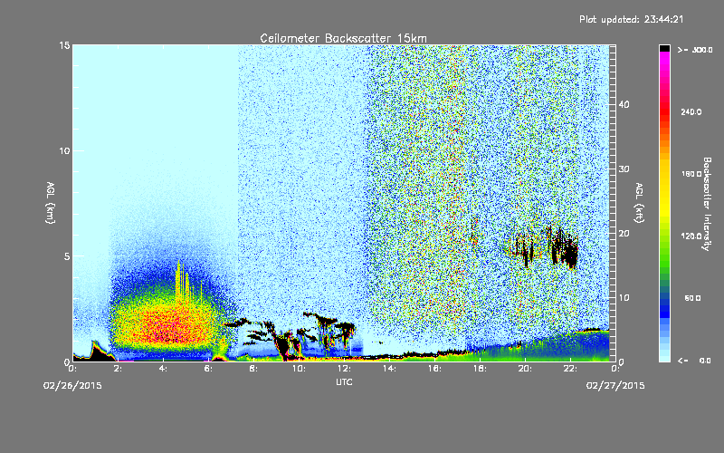
Task: Select the "Ceilometer Backscatter 15km" plot title
Action: pyautogui.click(x=343, y=38)
